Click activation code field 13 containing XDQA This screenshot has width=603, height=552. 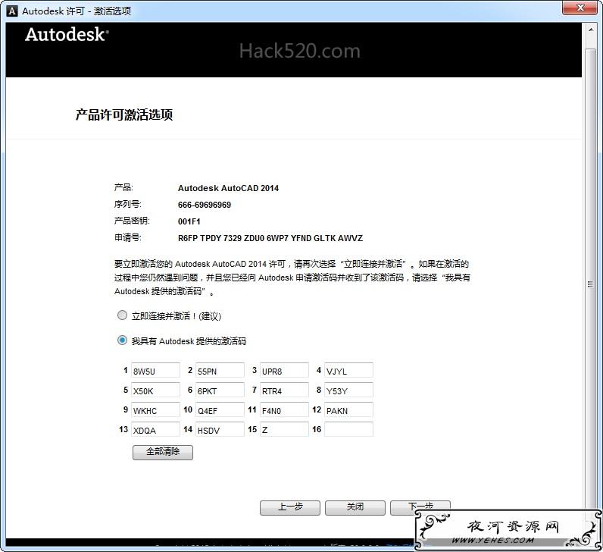pos(155,429)
